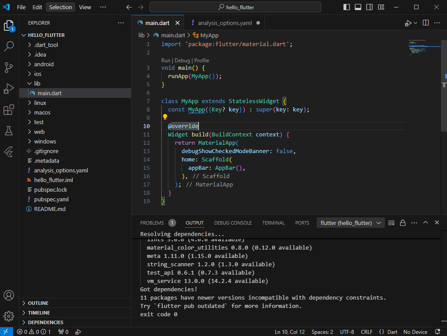Switch to analysis_options.yaml tab
The height and width of the screenshot is (336, 447).
pyautogui.click(x=225, y=23)
